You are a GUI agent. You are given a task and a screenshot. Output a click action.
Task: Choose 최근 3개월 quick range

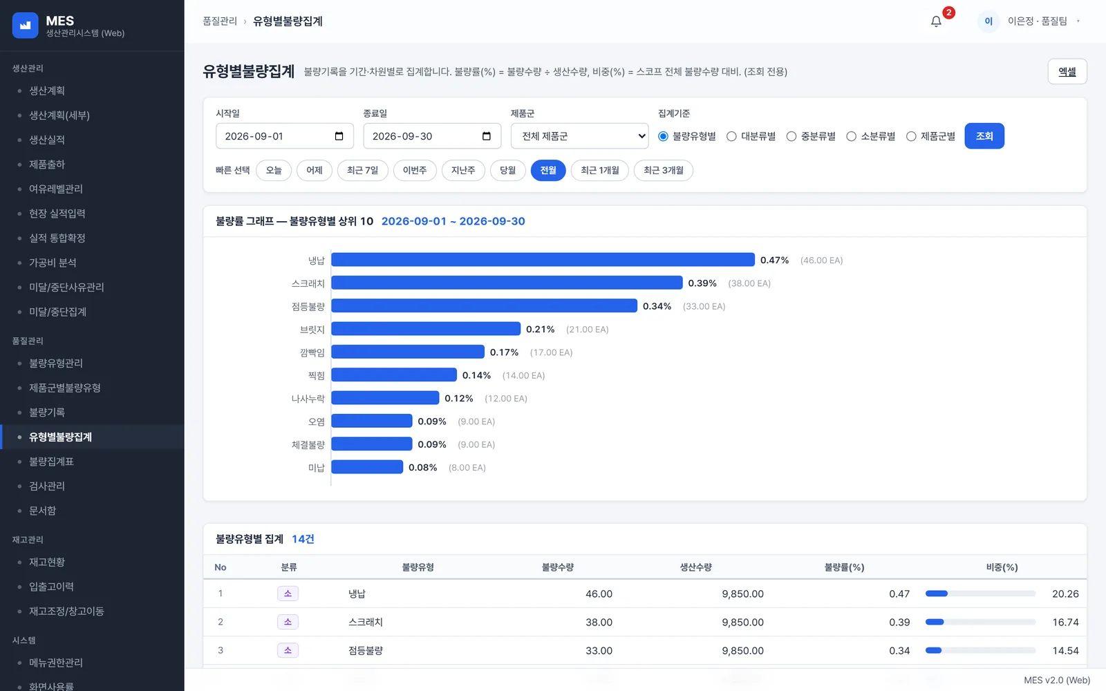tap(664, 171)
